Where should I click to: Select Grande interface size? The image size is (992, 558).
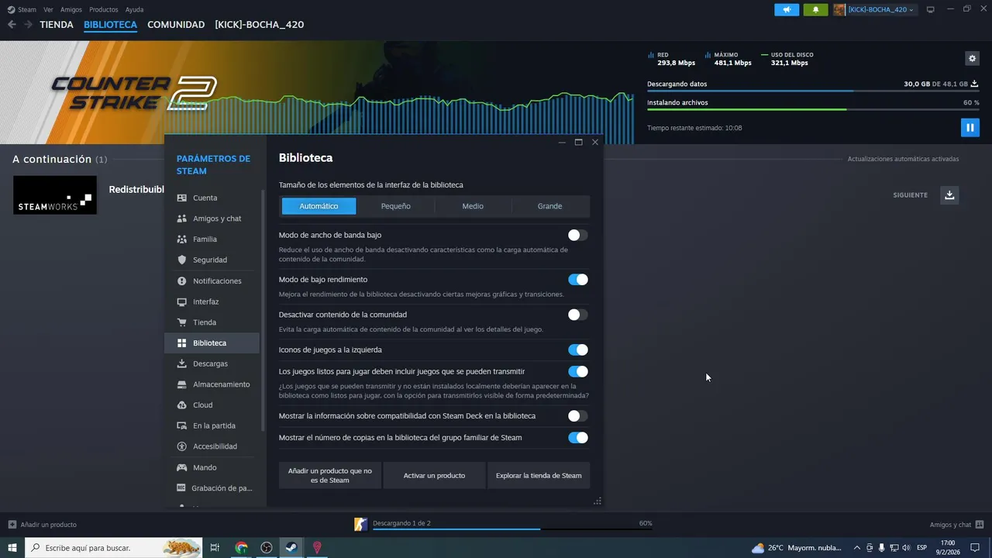549,206
